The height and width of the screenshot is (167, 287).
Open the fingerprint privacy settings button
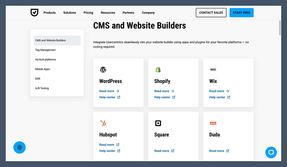click(19, 147)
